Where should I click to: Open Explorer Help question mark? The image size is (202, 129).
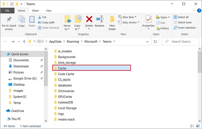click(x=199, y=10)
